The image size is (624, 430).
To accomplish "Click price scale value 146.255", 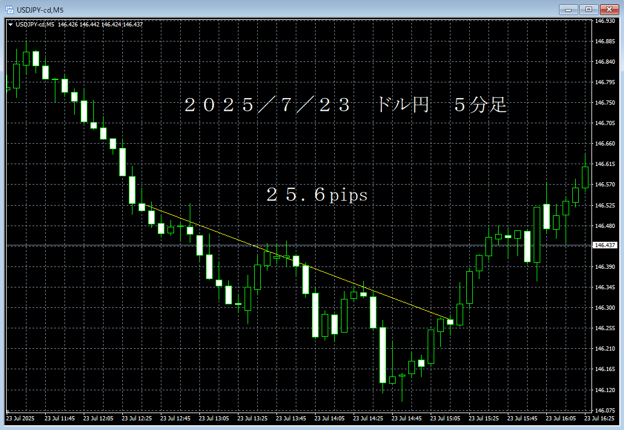I will point(605,328).
